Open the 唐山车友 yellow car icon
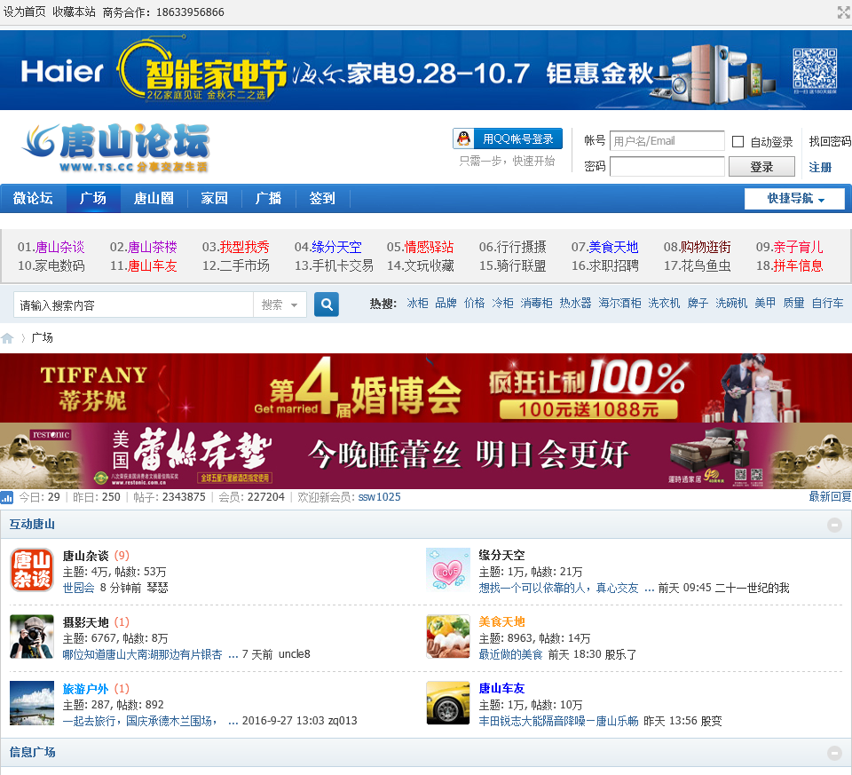This screenshot has height=775, width=852. click(x=448, y=703)
